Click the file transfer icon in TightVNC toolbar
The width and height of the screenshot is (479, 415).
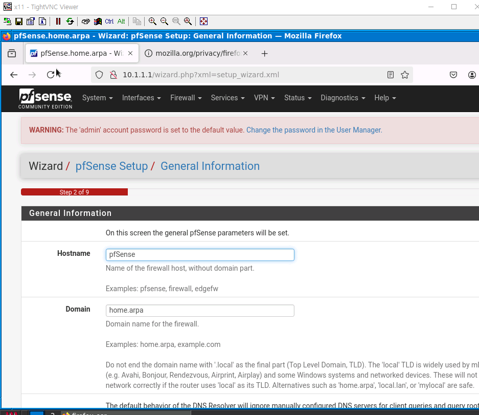point(137,21)
